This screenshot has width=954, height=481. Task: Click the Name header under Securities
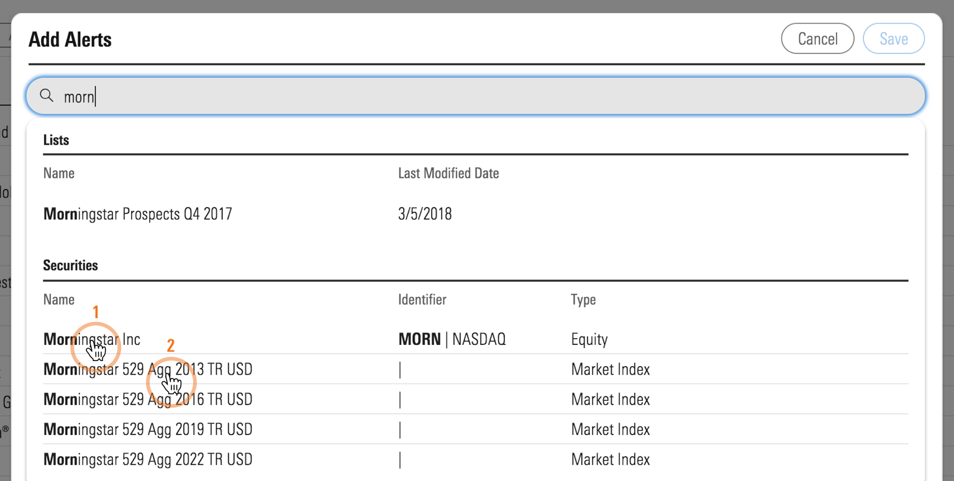pos(59,300)
